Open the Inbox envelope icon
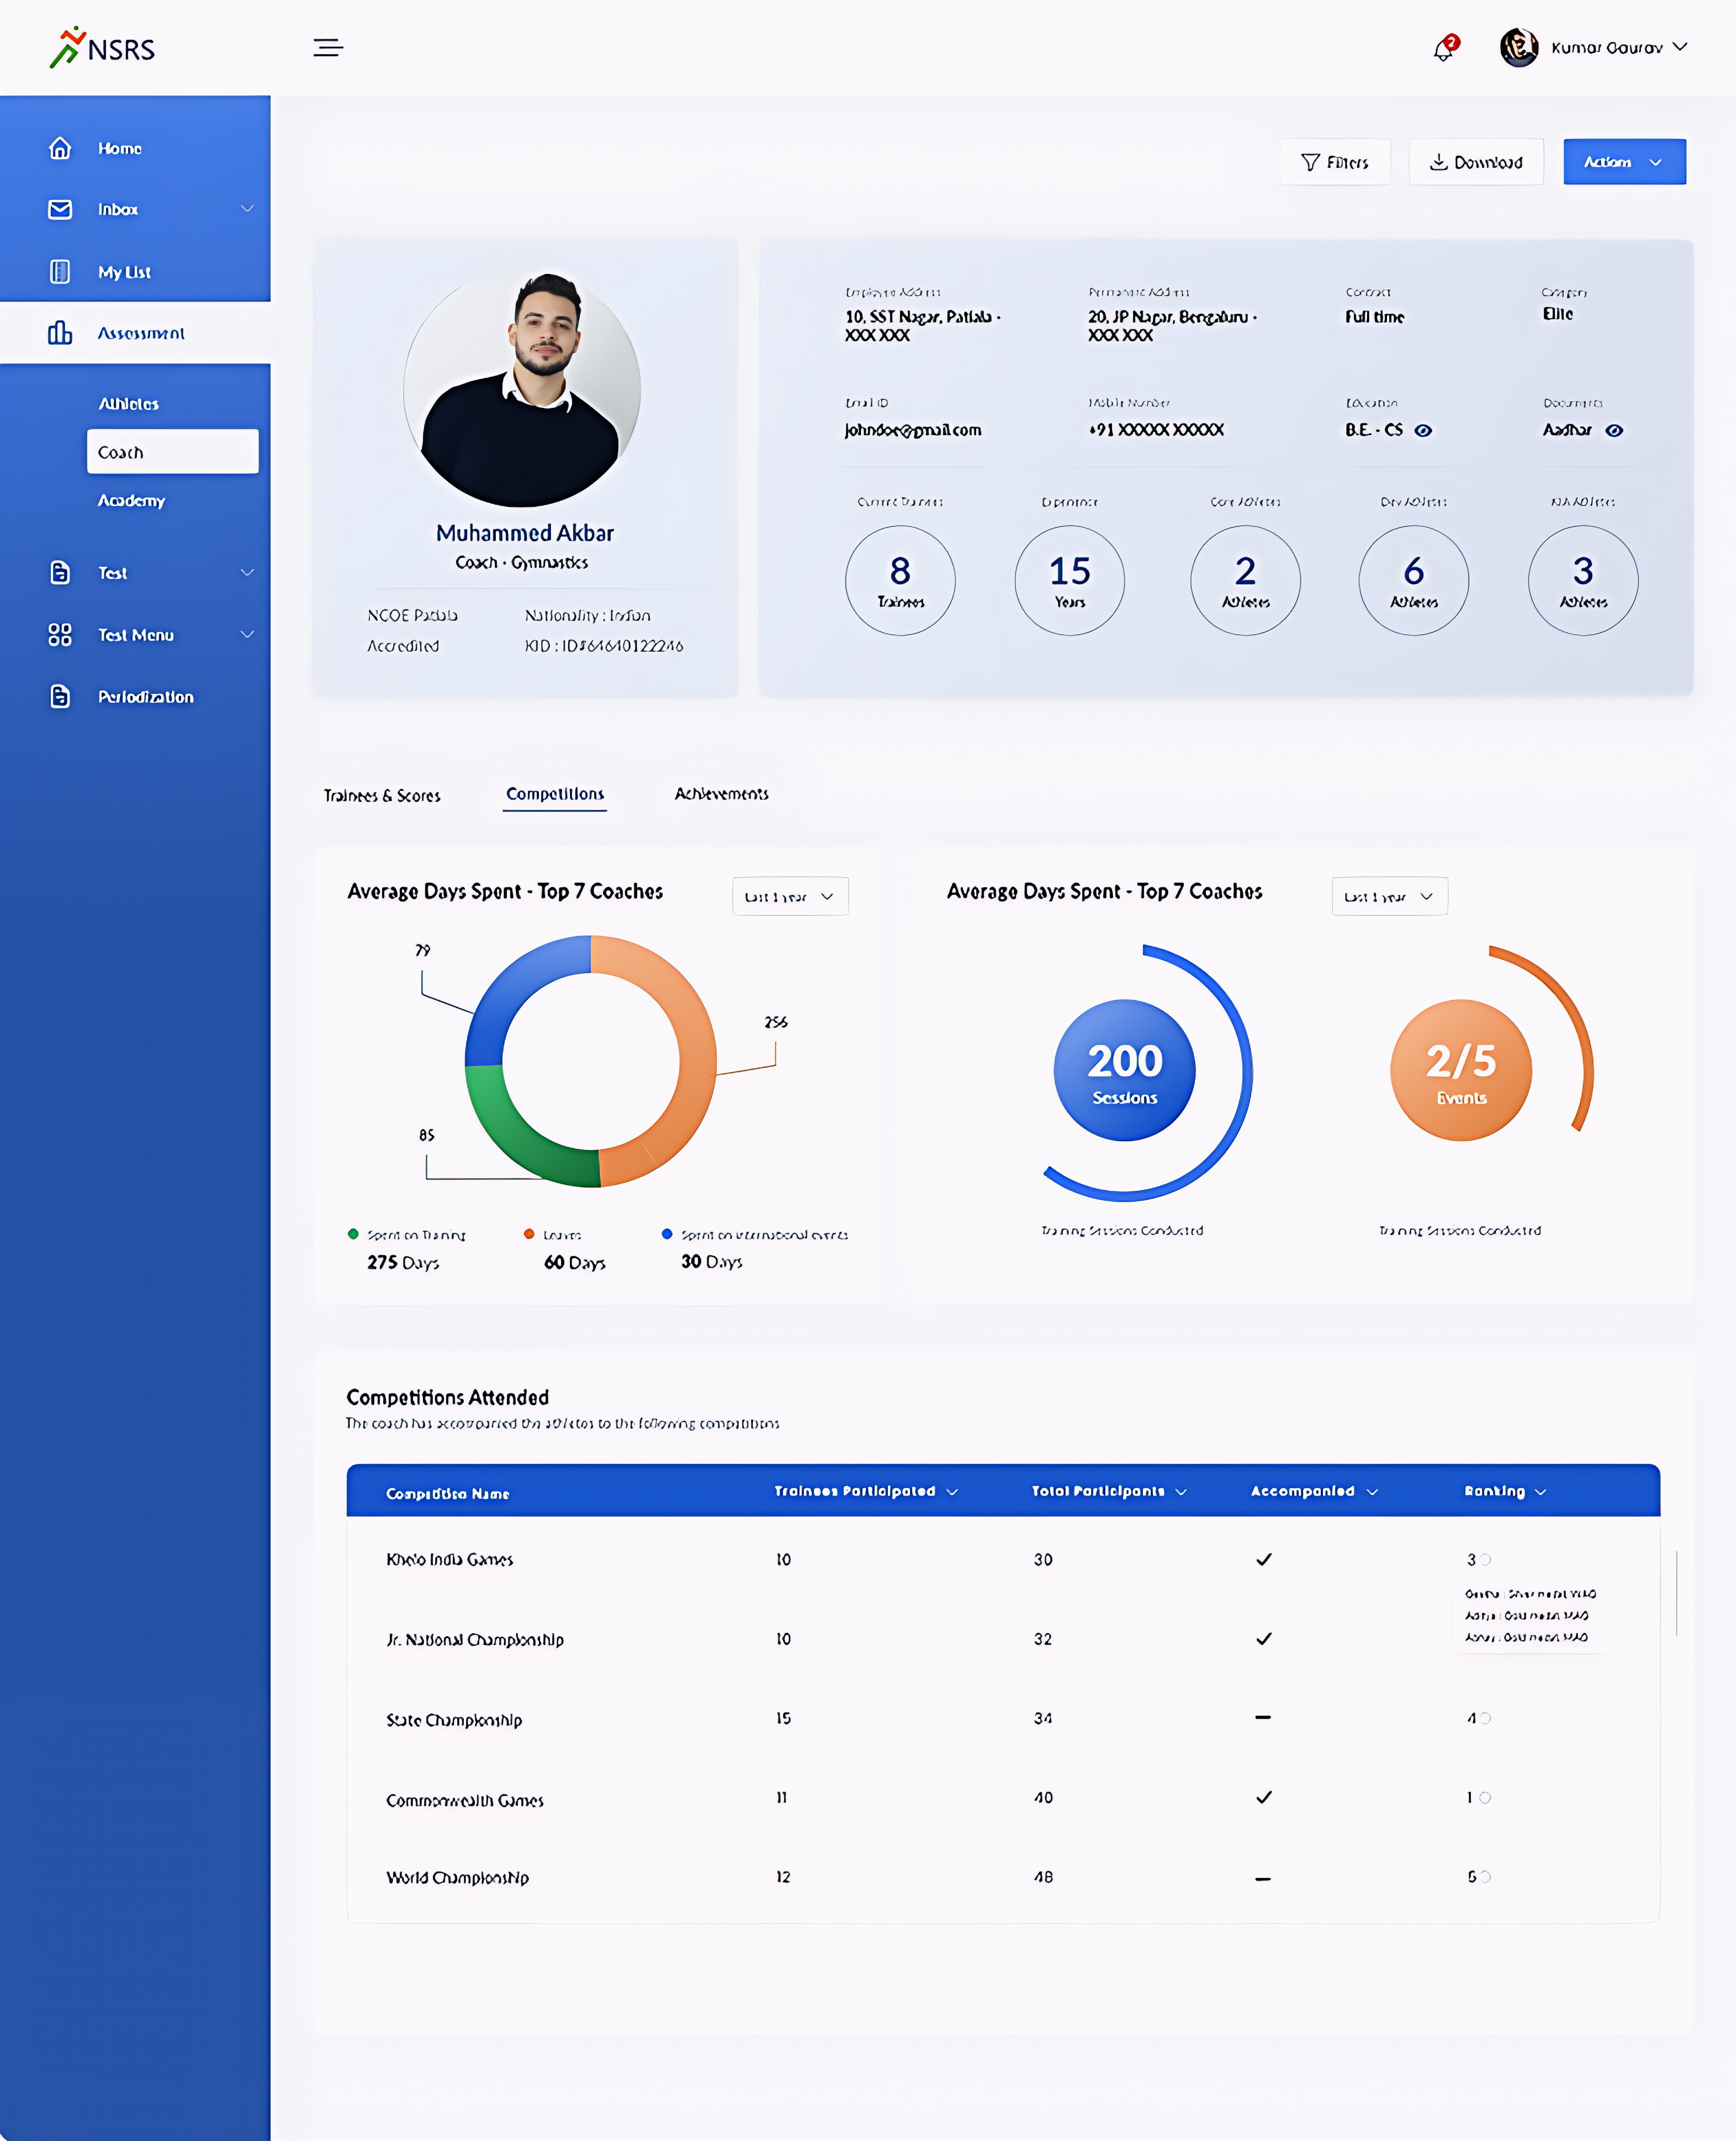The height and width of the screenshot is (2141, 1736). 60,209
